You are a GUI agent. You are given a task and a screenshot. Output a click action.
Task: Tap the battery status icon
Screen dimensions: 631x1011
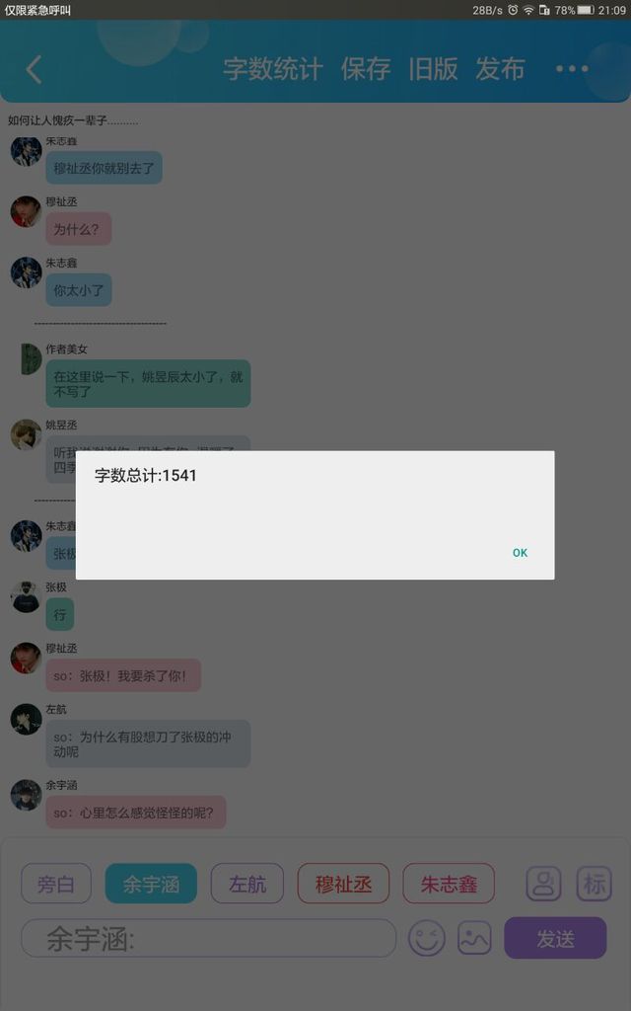point(586,10)
